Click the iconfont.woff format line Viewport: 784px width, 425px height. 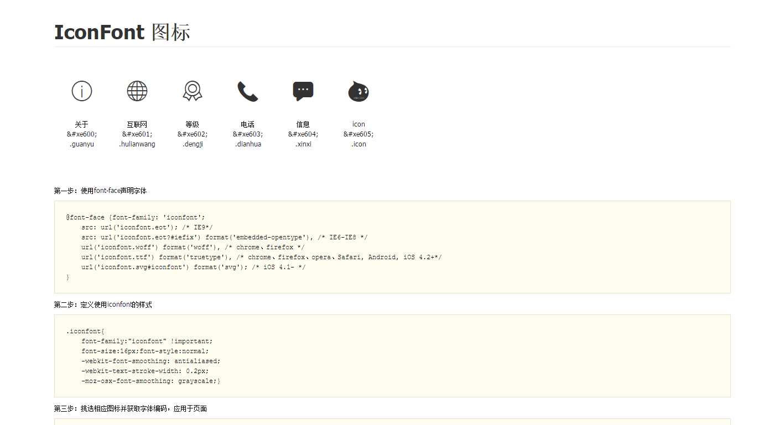pos(193,247)
